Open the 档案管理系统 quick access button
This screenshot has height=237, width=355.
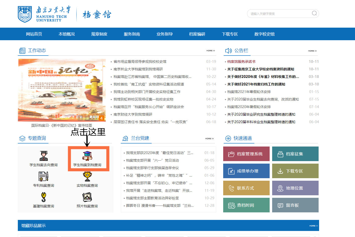click(246, 154)
